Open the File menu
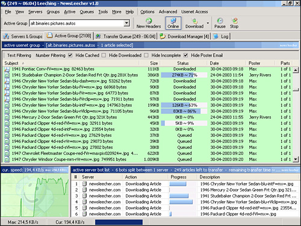 coord(8,12)
